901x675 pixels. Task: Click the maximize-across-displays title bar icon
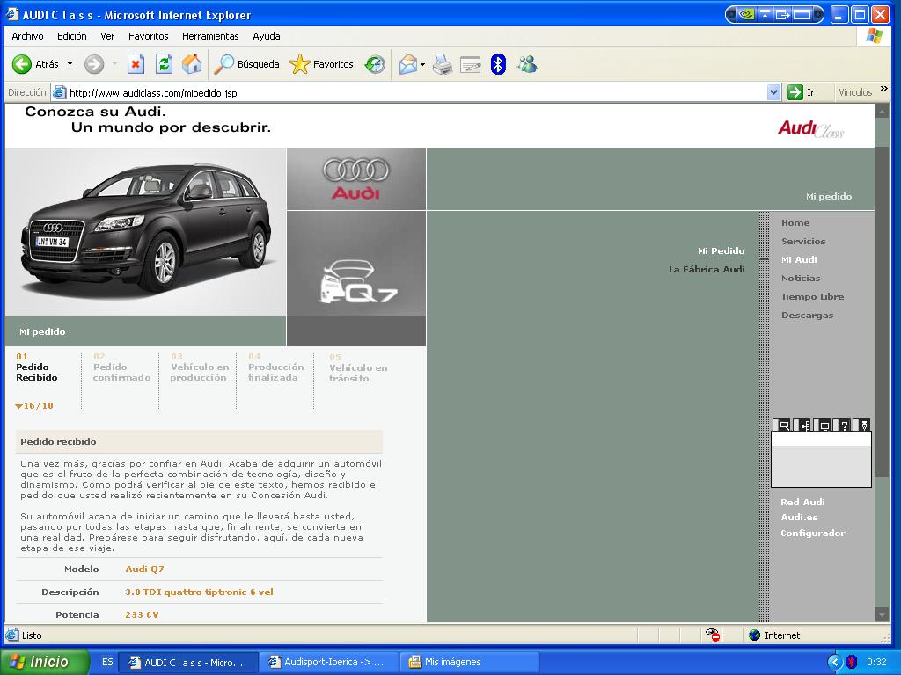tap(802, 14)
